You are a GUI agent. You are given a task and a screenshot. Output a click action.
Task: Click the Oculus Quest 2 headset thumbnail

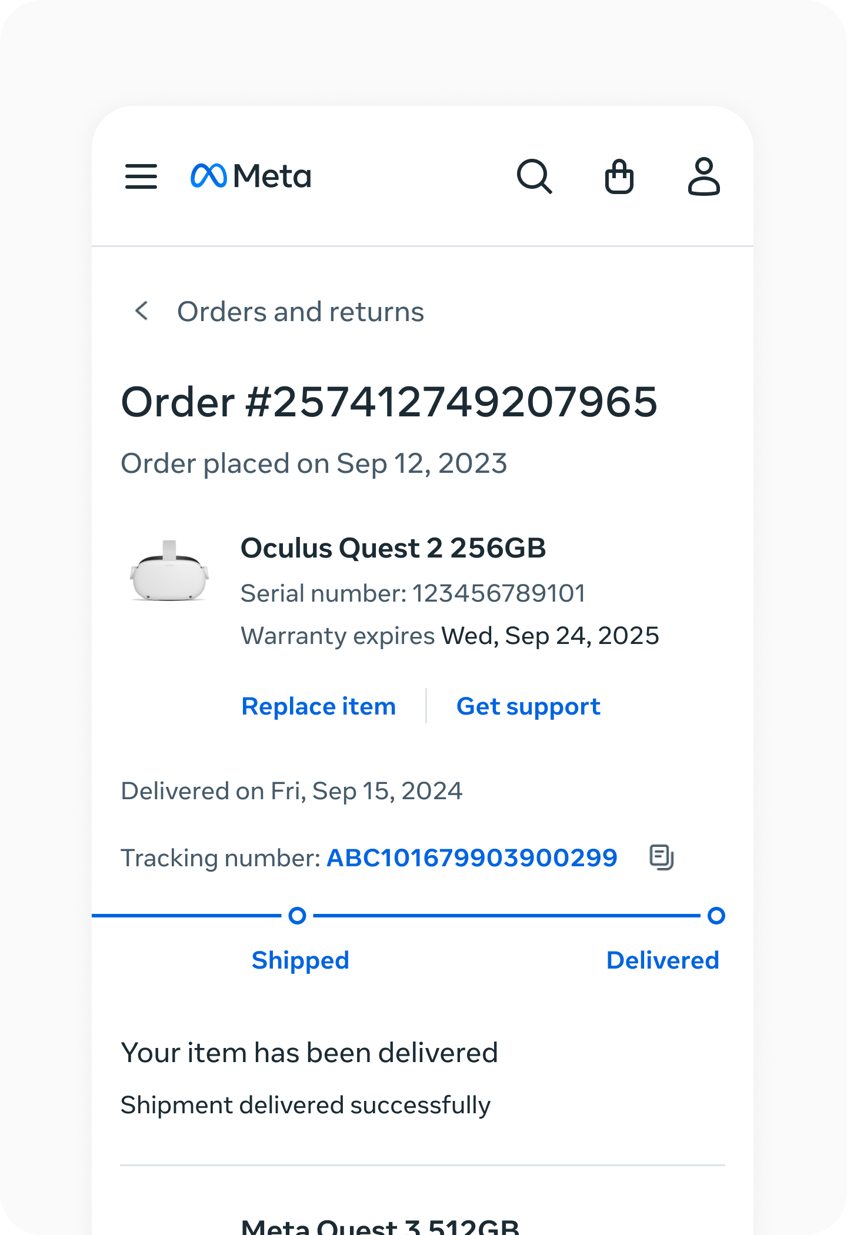(169, 572)
